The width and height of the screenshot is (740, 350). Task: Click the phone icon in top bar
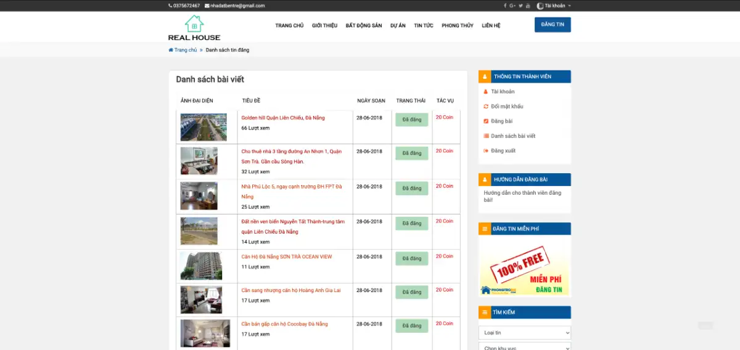click(170, 6)
